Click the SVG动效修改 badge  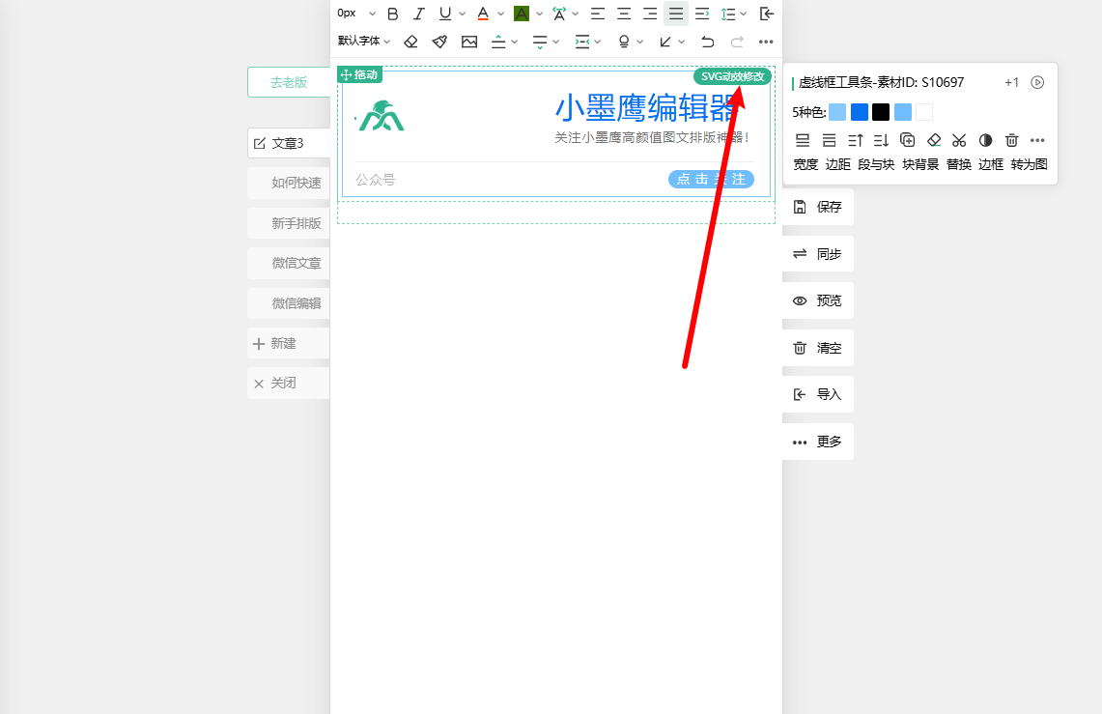732,76
